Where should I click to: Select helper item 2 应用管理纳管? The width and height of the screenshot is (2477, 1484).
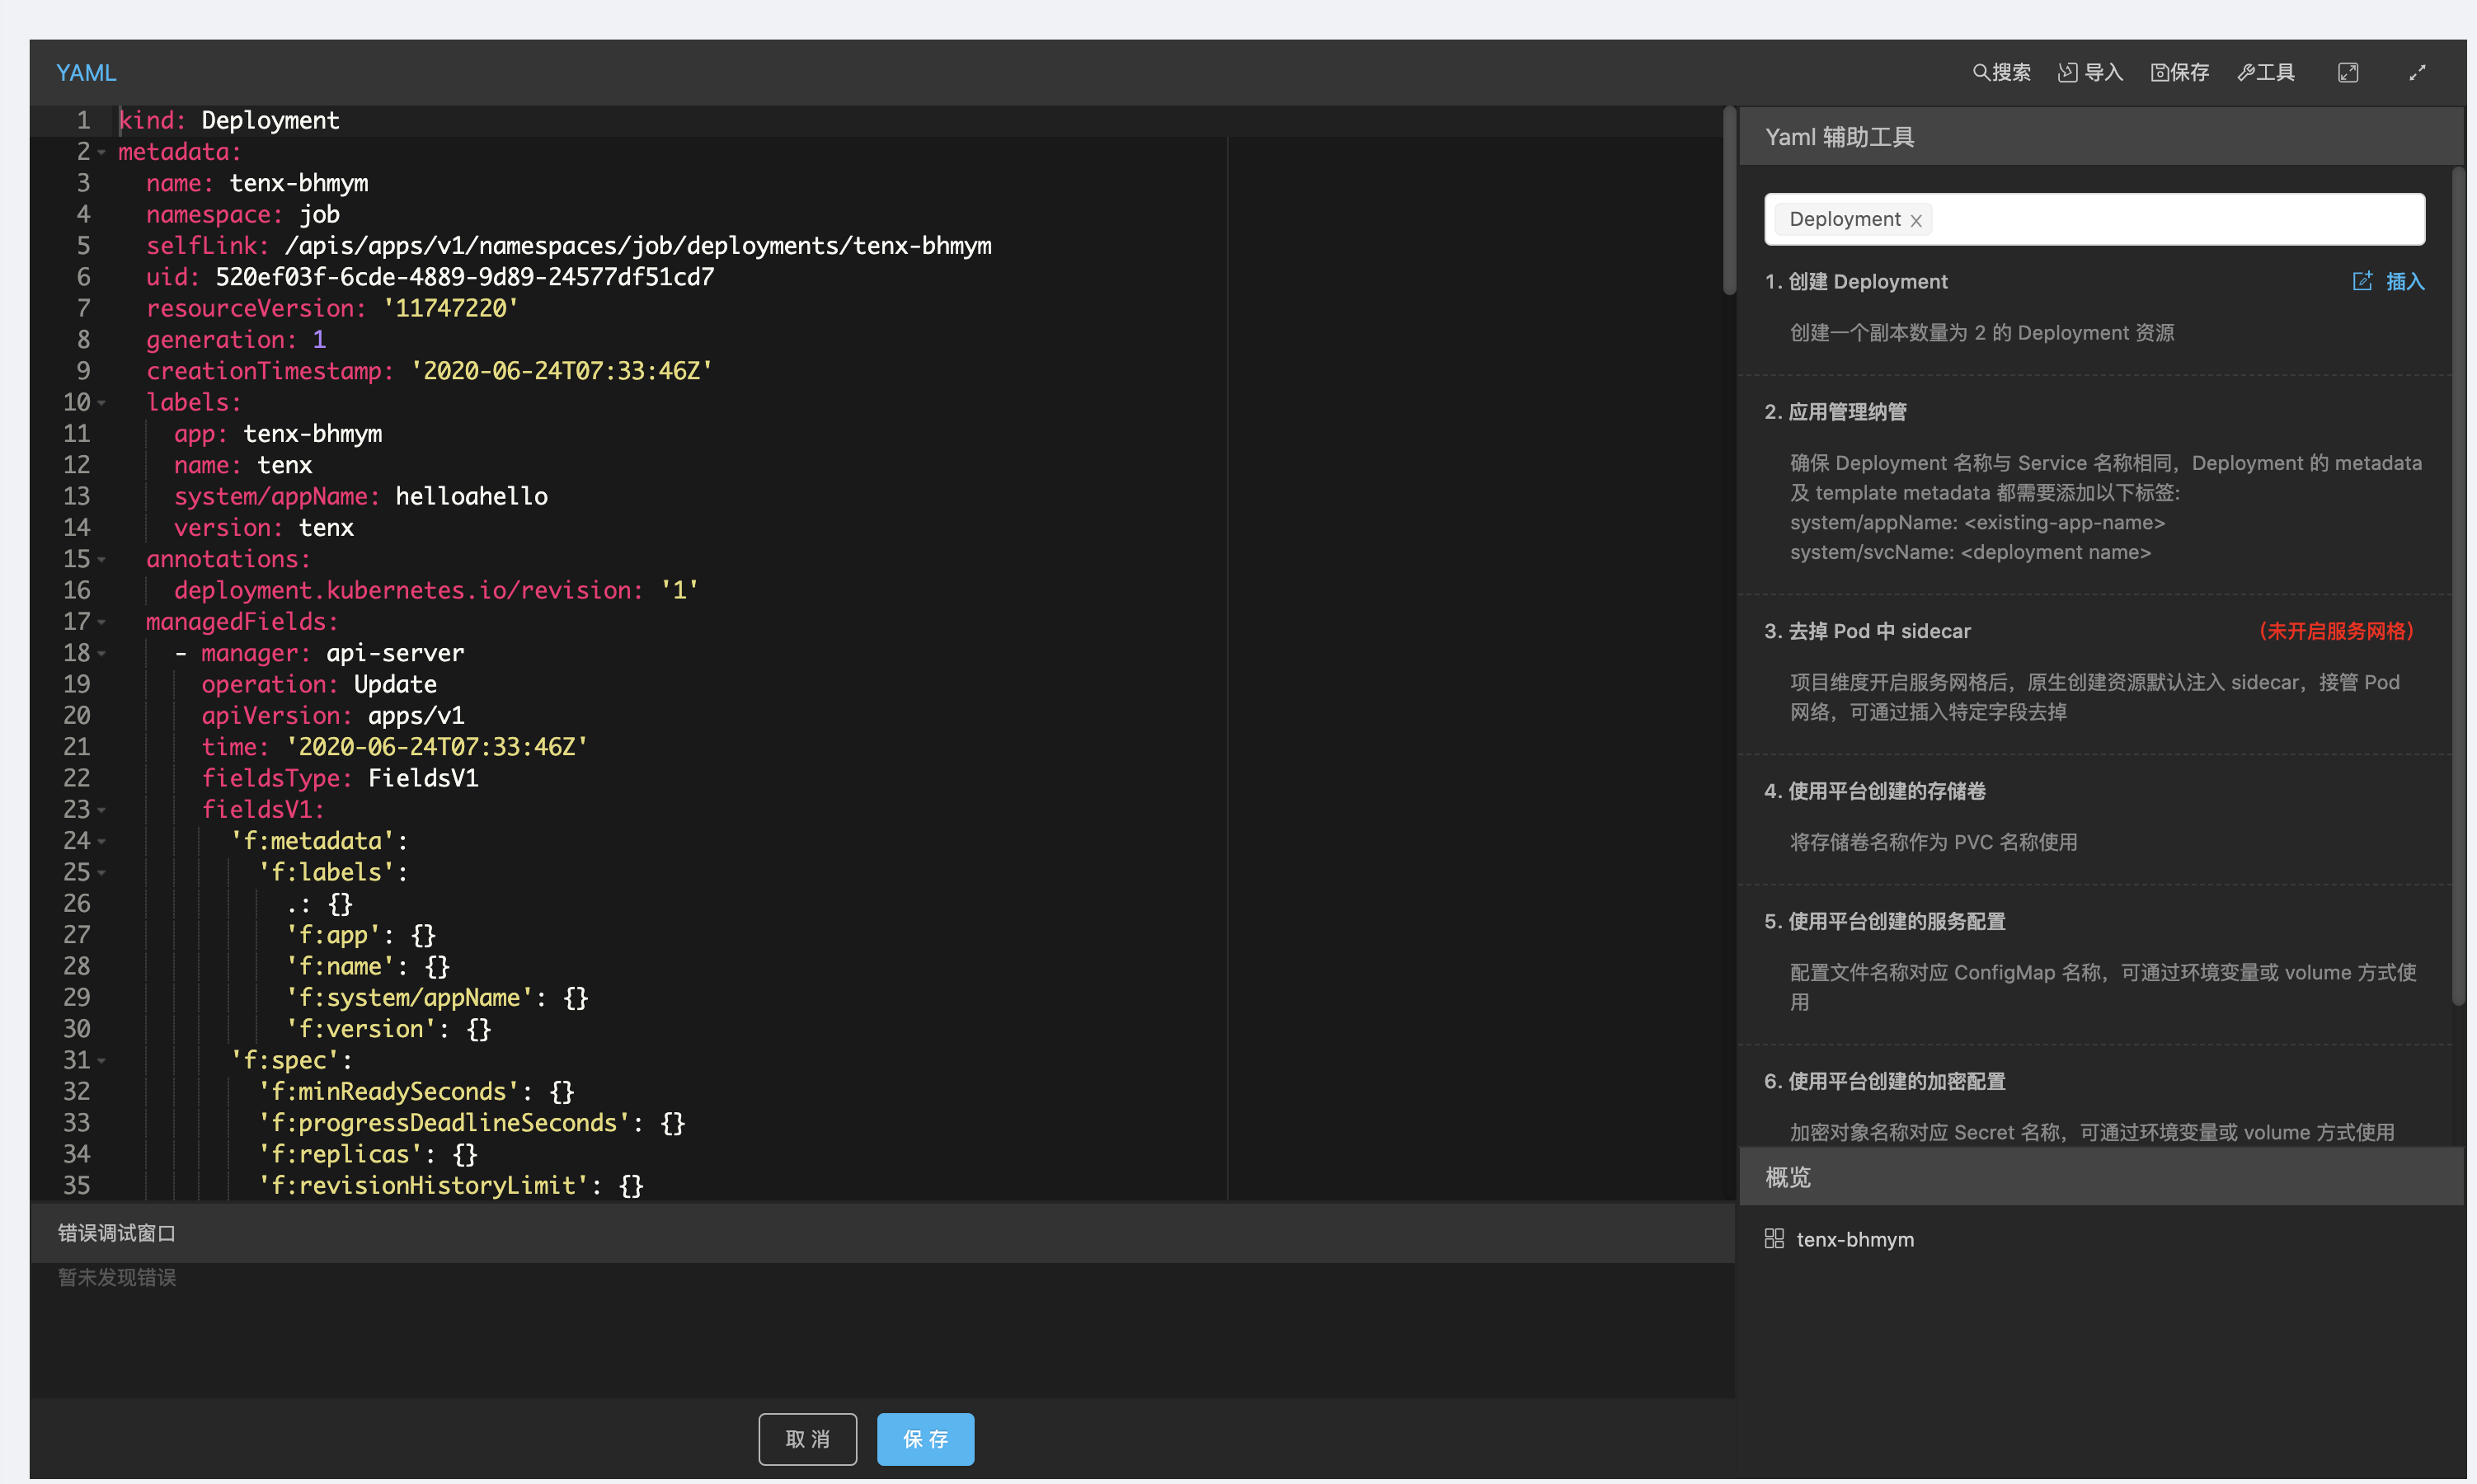1836,412
